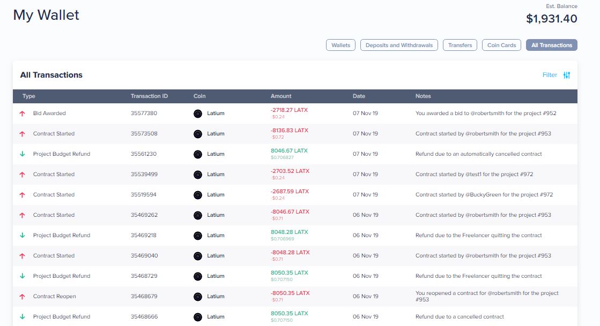Image resolution: width=600 pixels, height=326 pixels.
Task: Select the red outgoing arrow for transaction 35573508
Action: click(x=22, y=133)
